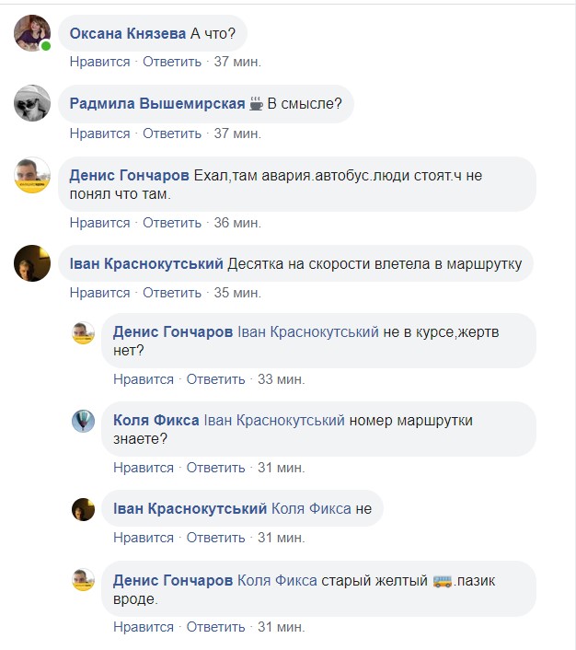The height and width of the screenshot is (650, 576).
Task: Open Радмила Вышемирская's profile name link
Action: tap(157, 103)
